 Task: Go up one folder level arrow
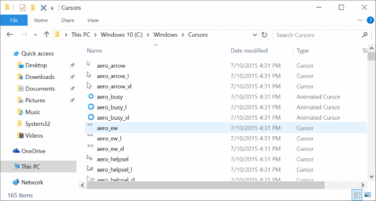pyautogui.click(x=47, y=34)
